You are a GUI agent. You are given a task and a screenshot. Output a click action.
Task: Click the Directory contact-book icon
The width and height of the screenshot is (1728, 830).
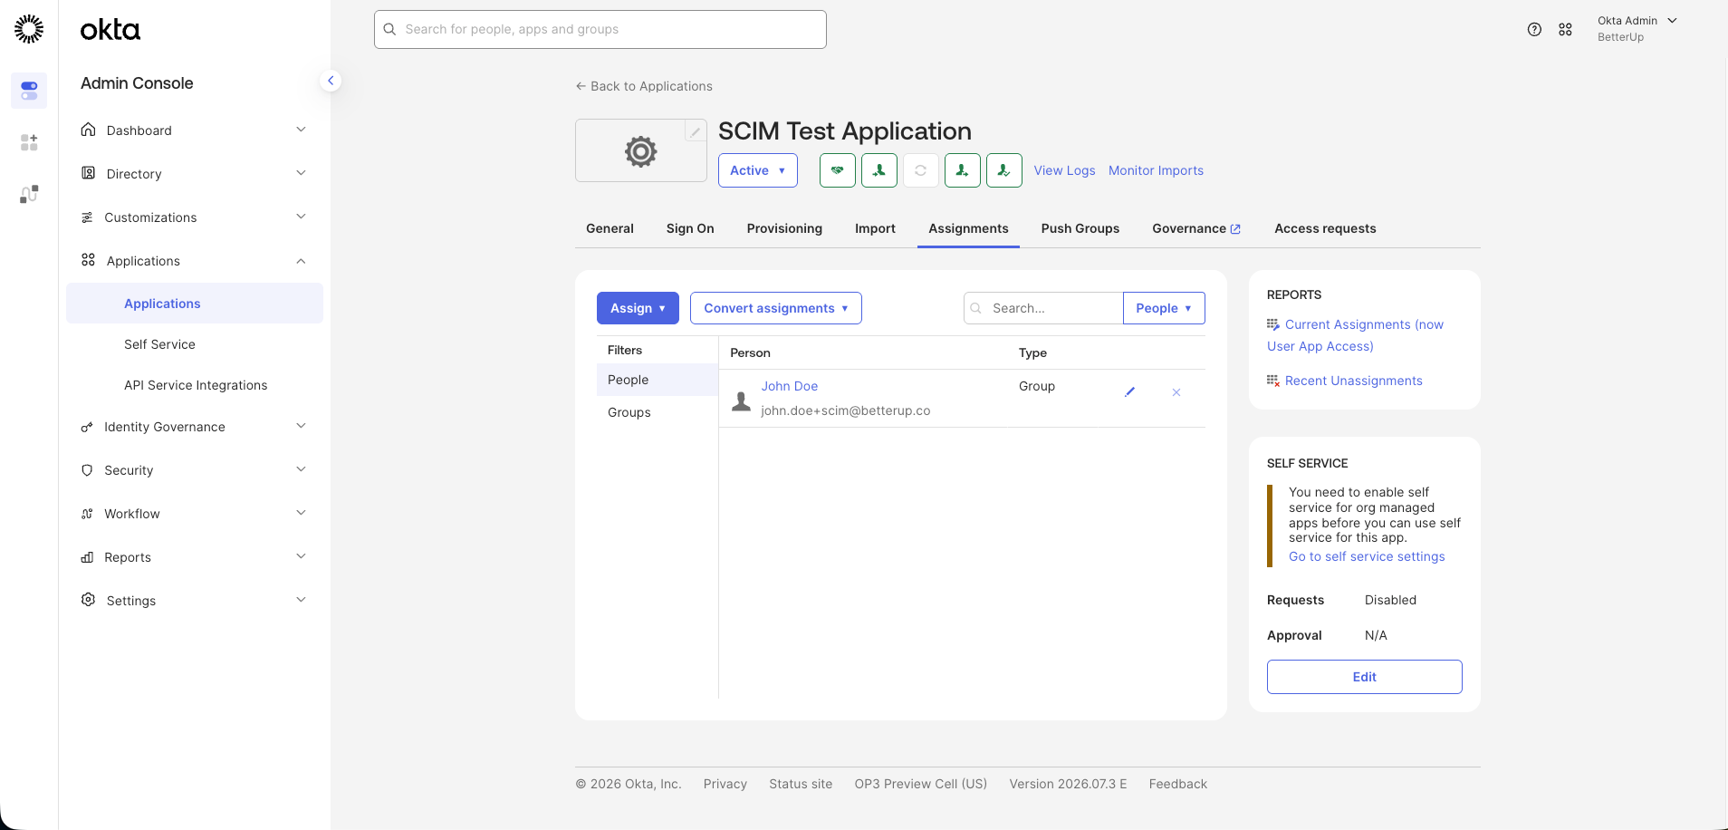[88, 173]
